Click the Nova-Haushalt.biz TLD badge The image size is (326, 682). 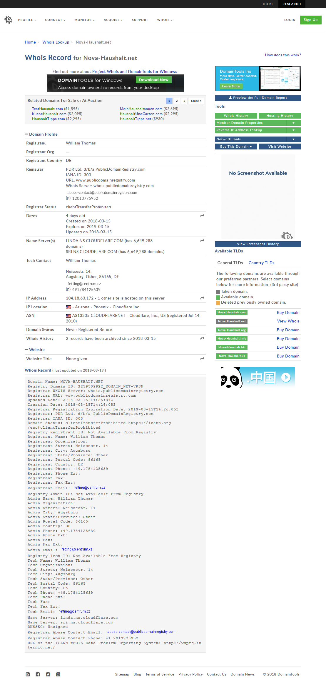coord(232,347)
